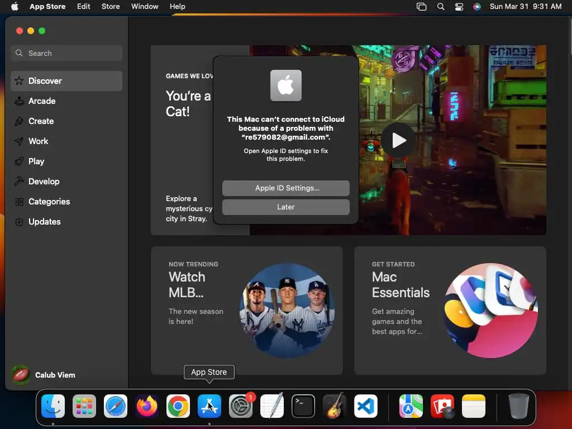
Task: Open Work category in sidebar
Action: [66, 141]
